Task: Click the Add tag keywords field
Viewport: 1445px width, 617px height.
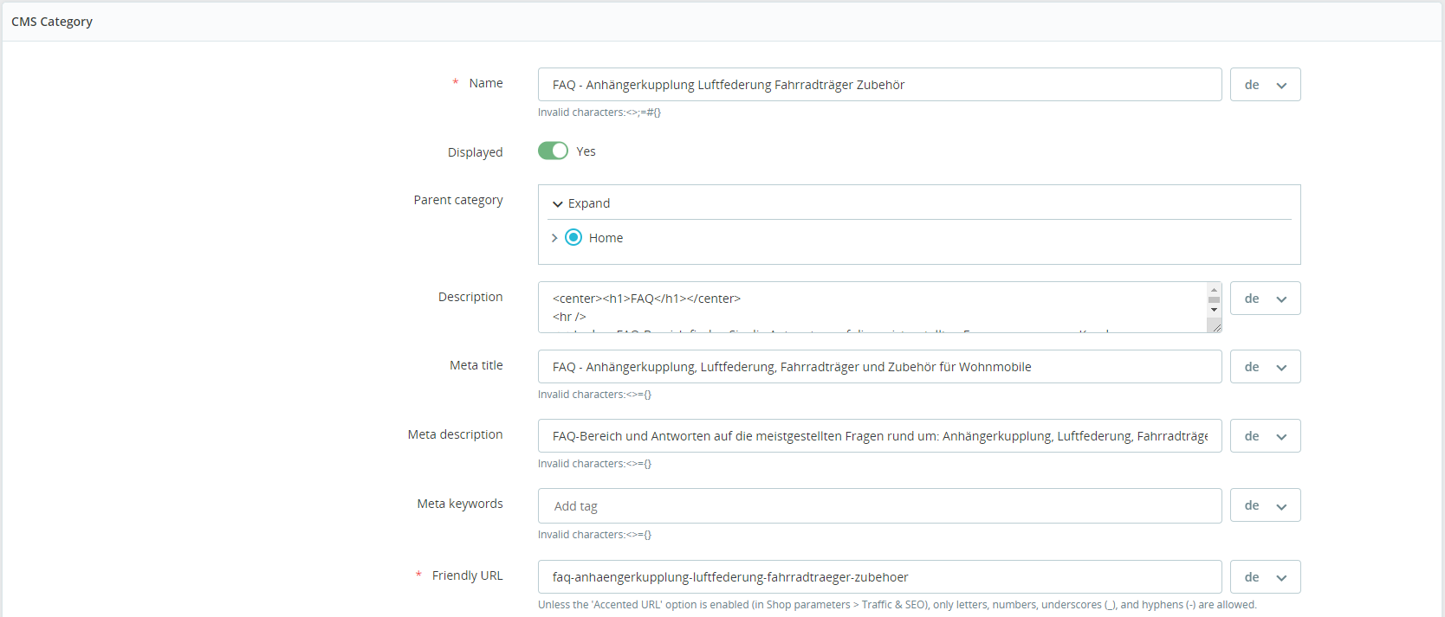Action: (879, 505)
